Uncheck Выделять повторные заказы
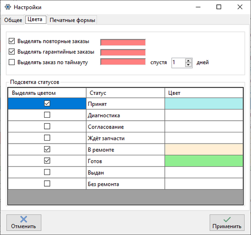Screen dimensions: 251x235 tap(12, 41)
